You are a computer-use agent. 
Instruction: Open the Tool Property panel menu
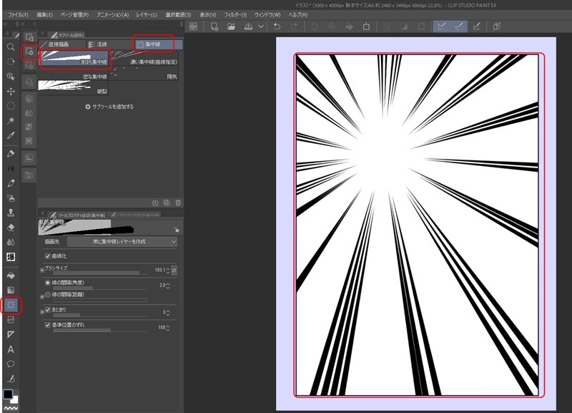tap(42, 212)
